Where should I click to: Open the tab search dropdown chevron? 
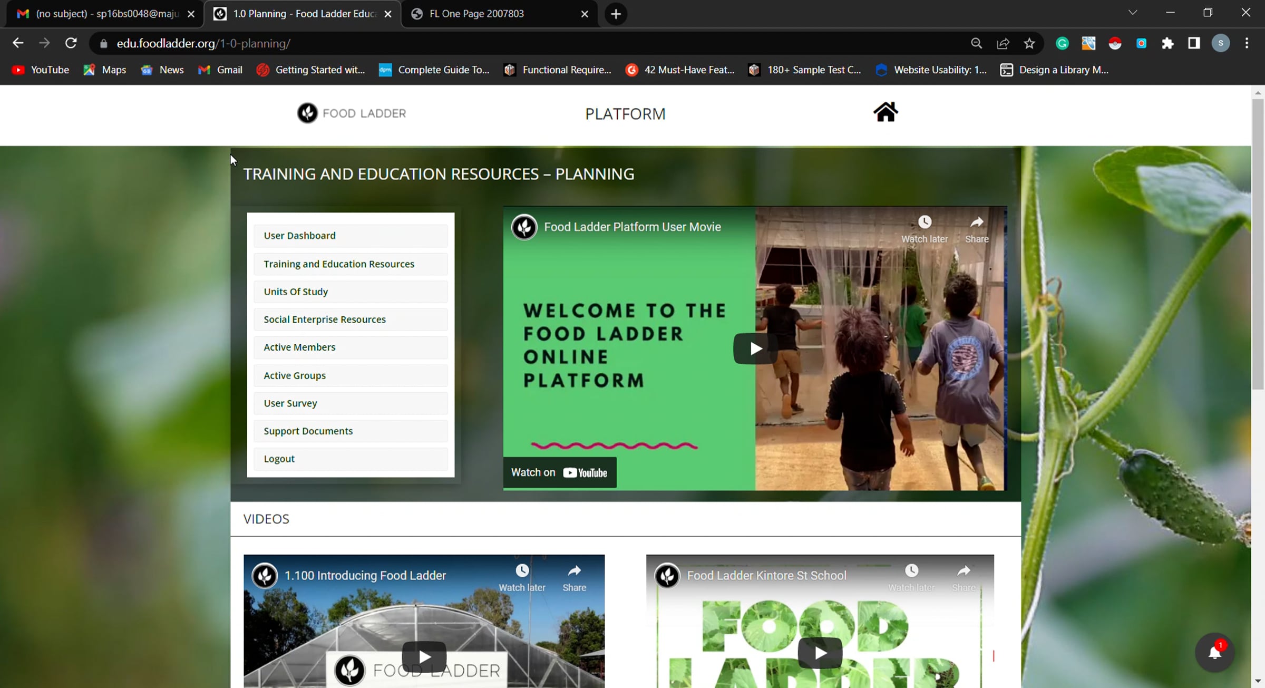point(1133,13)
